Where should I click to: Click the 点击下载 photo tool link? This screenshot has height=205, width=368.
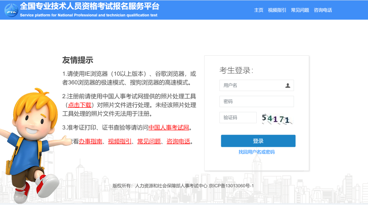(x=80, y=105)
